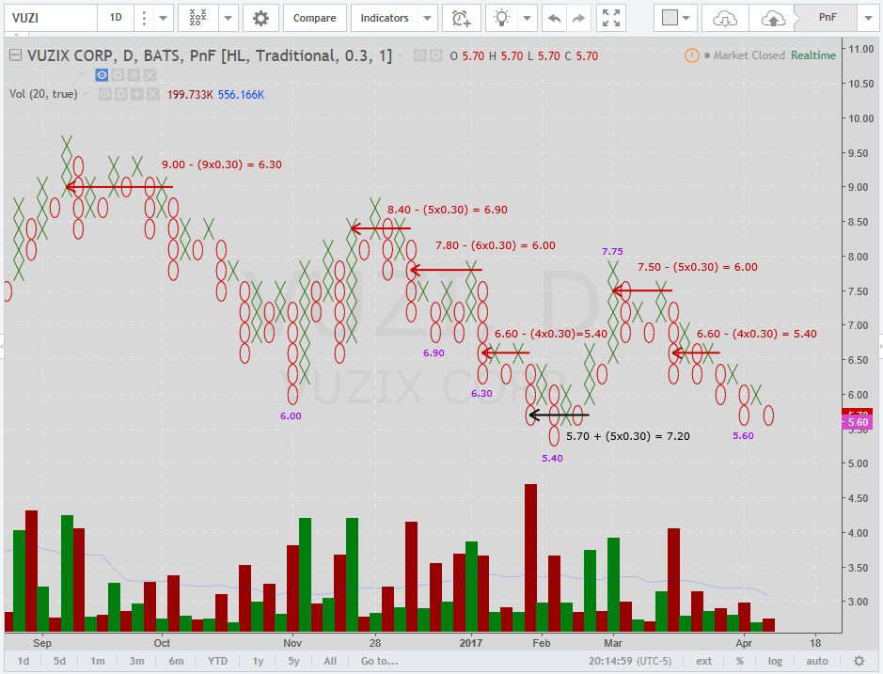Click the Compare button
This screenshot has width=883, height=674.
click(314, 18)
